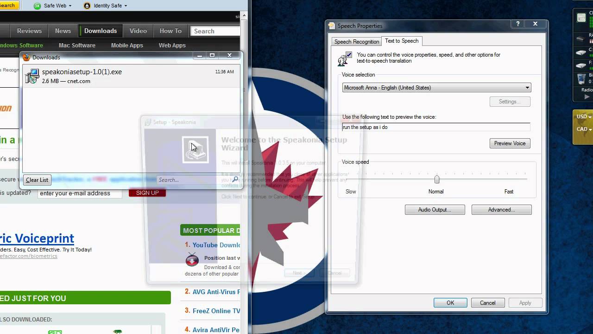This screenshot has width=593, height=334.
Task: Click the YouTube Downloader red icon
Action: click(192, 260)
